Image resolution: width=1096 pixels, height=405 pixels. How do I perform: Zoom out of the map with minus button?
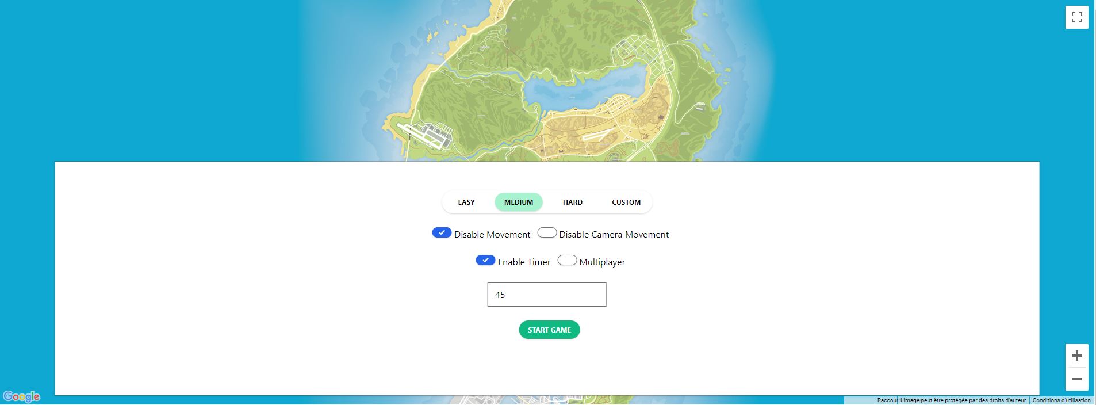click(1076, 379)
